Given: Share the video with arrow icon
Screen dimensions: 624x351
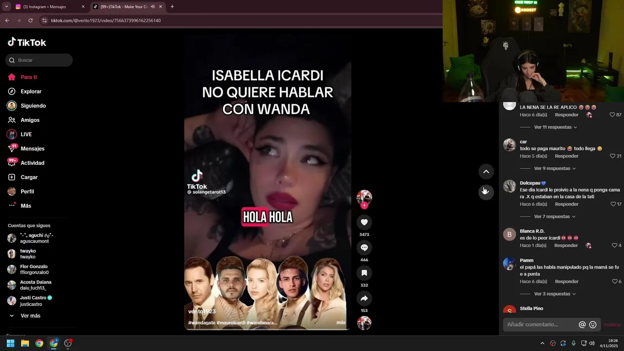Looking at the screenshot, I should click(x=364, y=298).
